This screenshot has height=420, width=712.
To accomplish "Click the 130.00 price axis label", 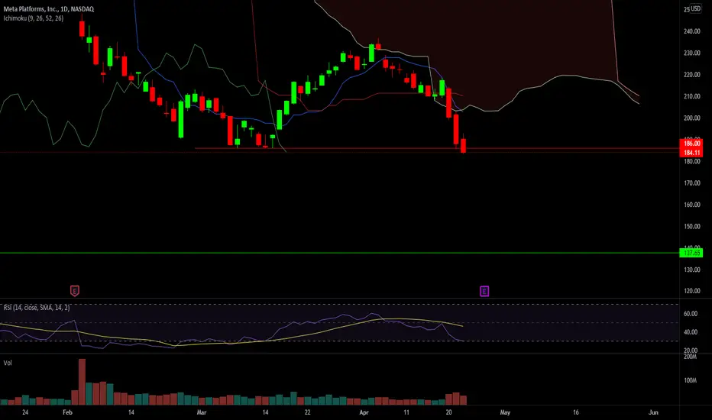I will [691, 270].
